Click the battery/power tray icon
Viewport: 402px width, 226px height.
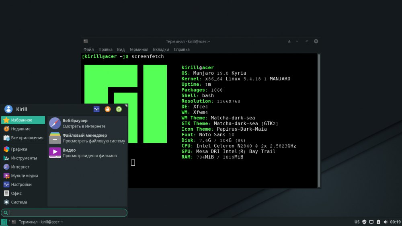coord(378,222)
